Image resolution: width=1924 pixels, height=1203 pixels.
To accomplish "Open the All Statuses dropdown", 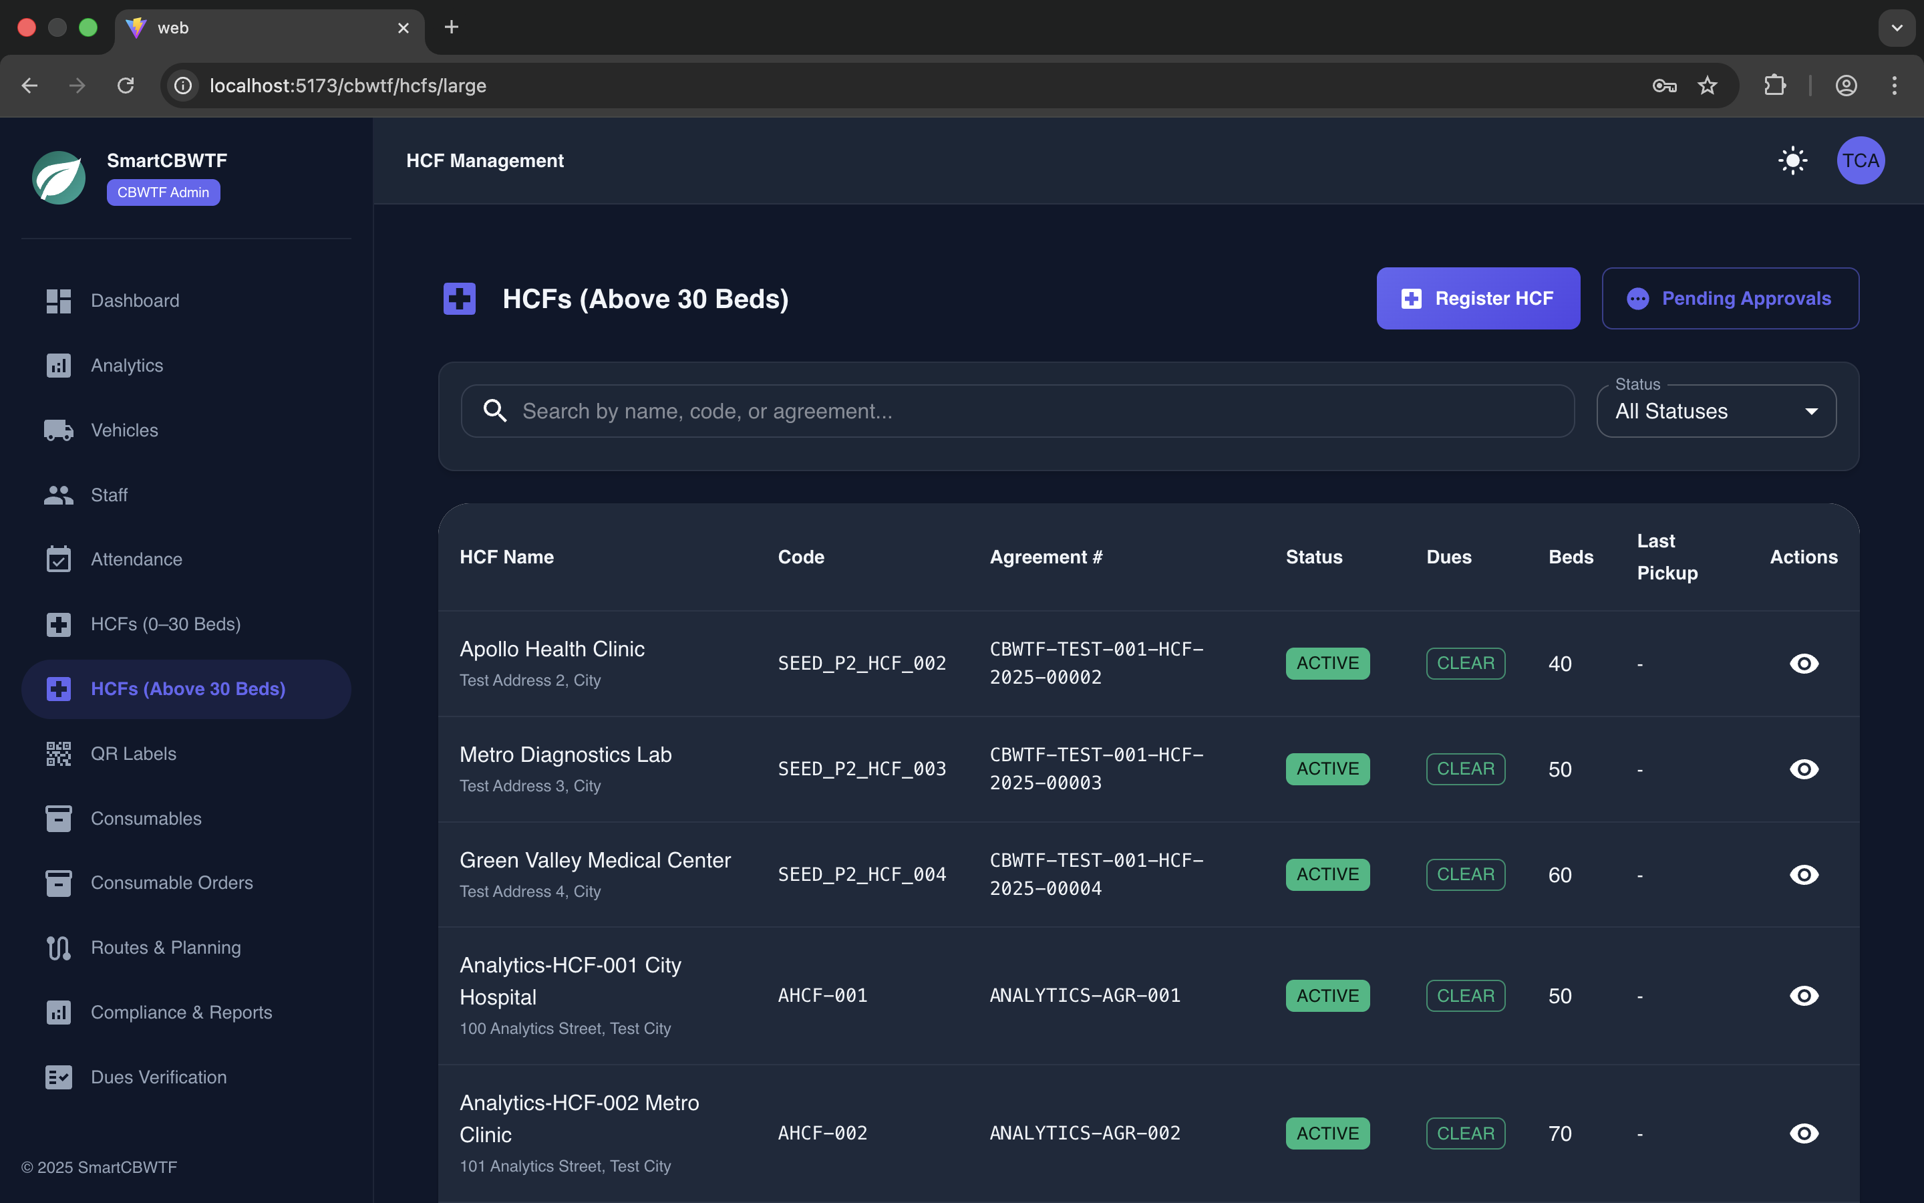I will tap(1716, 410).
